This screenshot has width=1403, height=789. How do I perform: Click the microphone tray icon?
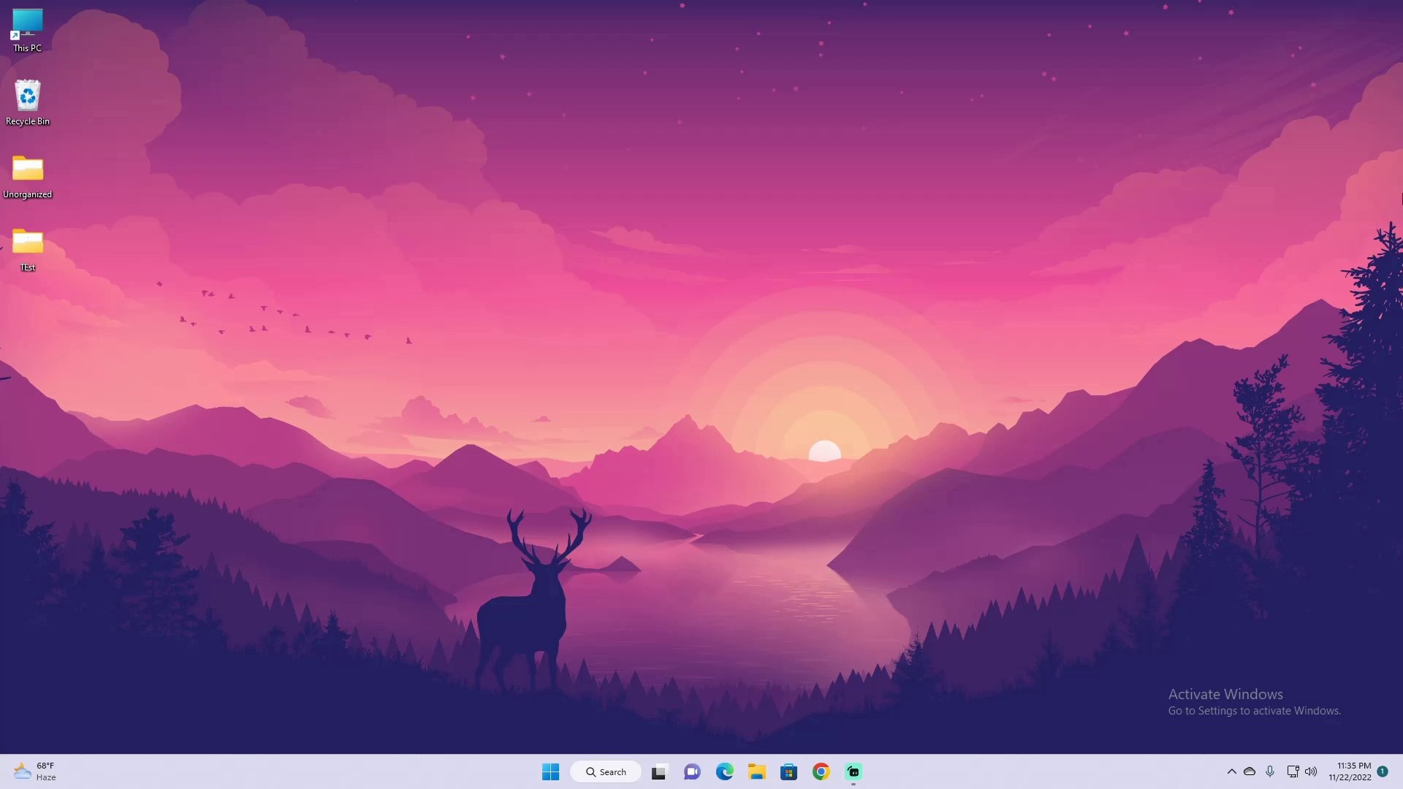click(x=1270, y=771)
